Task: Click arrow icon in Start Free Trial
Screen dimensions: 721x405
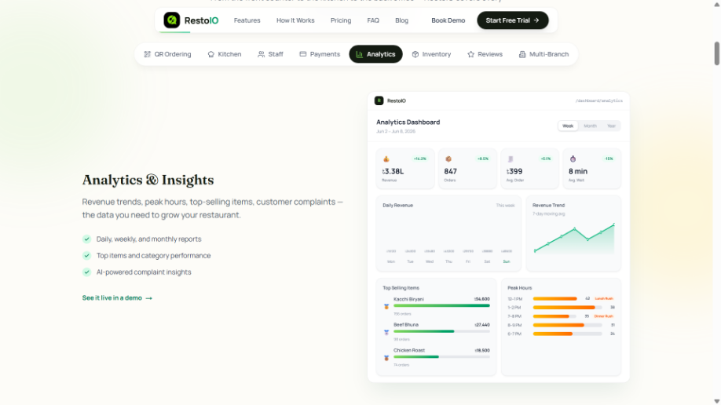Action: (536, 20)
